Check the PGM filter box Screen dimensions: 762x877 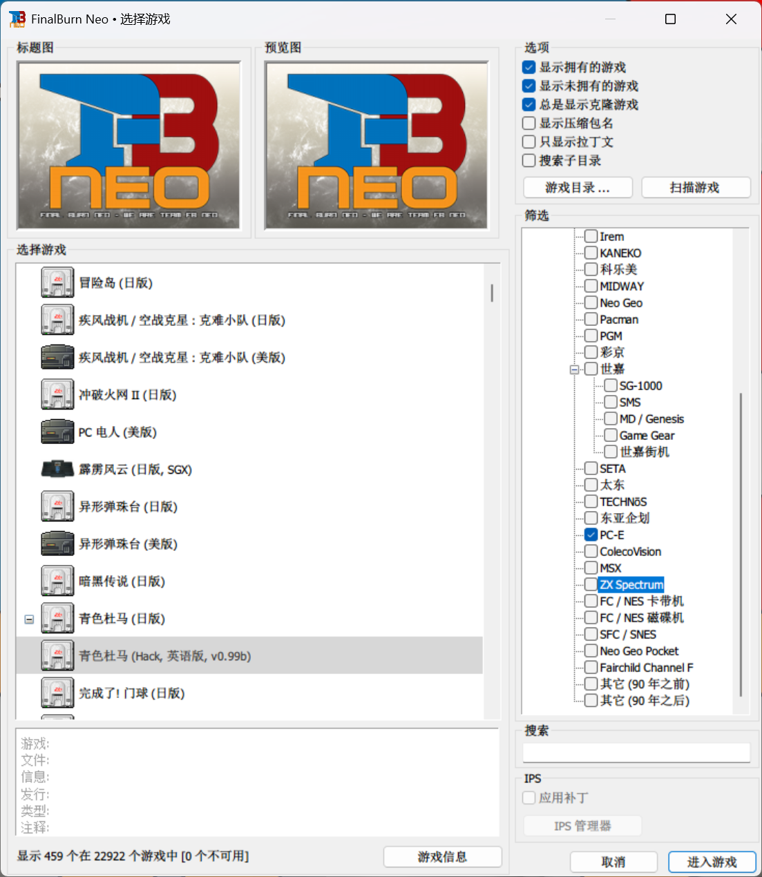pos(591,336)
